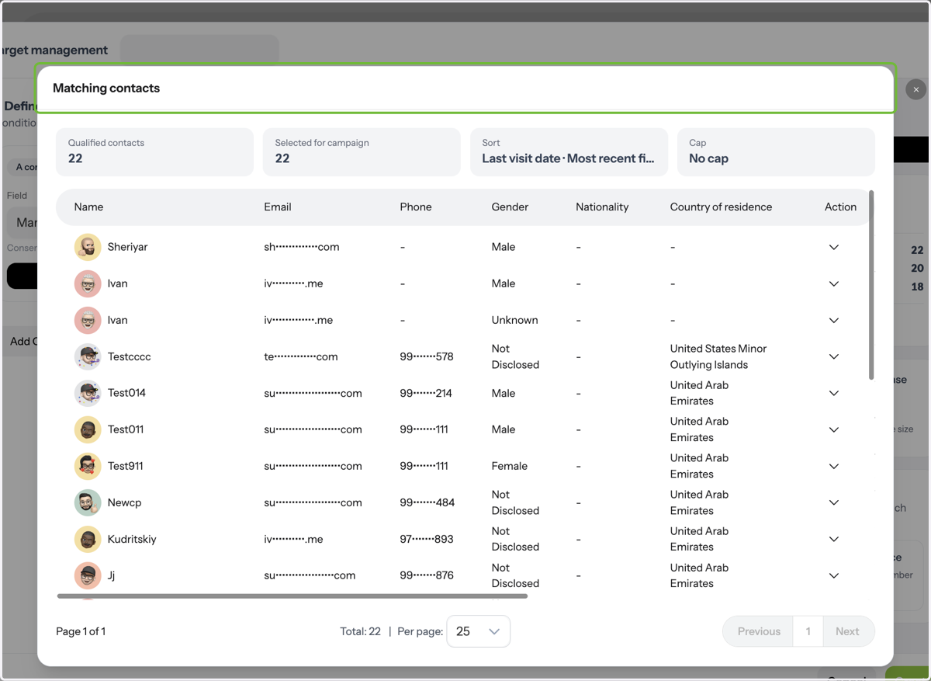The width and height of the screenshot is (931, 681).
Task: Expand the action chevron for Sheriyar
Action: 834,247
